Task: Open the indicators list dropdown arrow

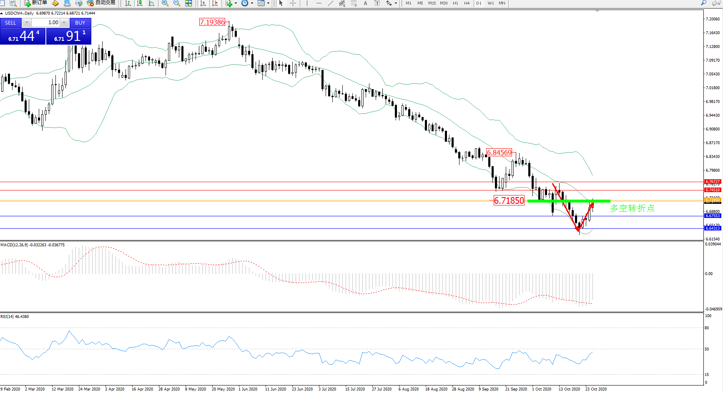Action: pos(236,3)
